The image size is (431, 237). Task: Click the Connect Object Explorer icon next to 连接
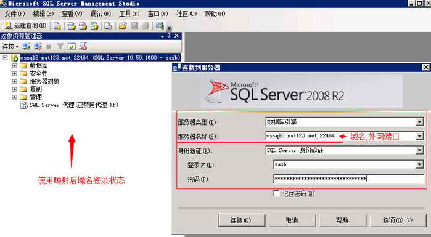(x=27, y=47)
